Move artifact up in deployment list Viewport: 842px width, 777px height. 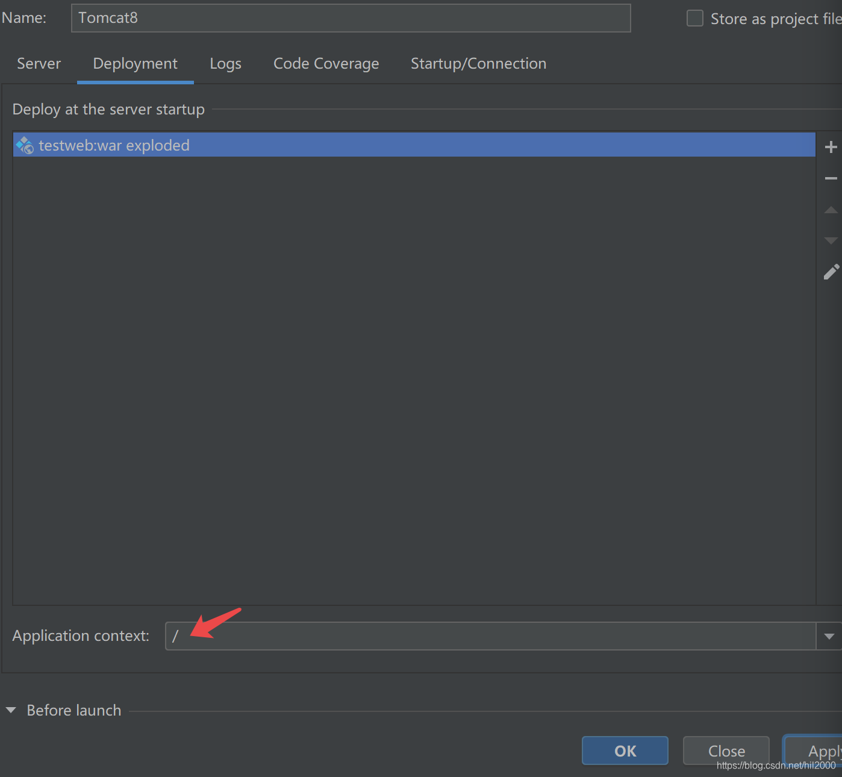[831, 210]
